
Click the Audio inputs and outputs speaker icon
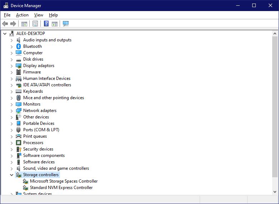coord(19,40)
